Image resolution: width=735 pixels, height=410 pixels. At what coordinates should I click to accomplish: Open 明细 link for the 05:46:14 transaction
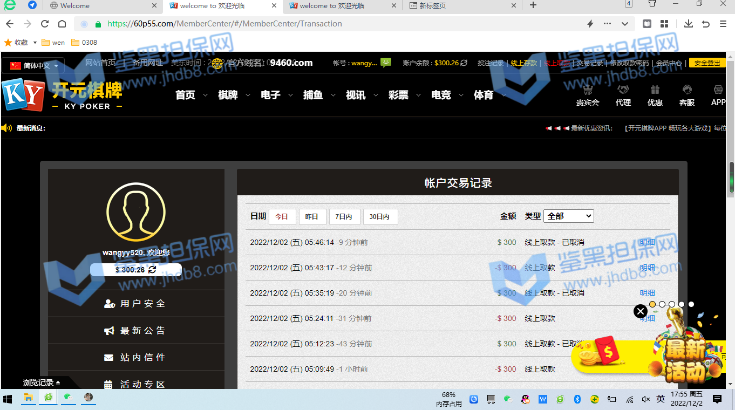click(x=647, y=242)
